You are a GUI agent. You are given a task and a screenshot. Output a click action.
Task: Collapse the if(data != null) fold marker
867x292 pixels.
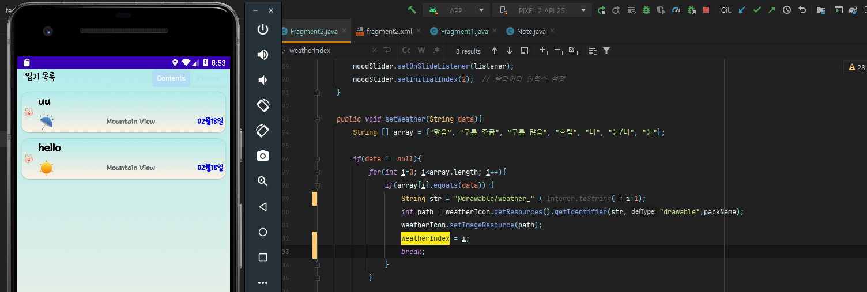point(317,158)
